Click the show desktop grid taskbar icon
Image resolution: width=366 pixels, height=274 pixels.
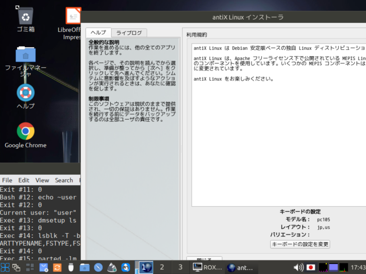30,268
